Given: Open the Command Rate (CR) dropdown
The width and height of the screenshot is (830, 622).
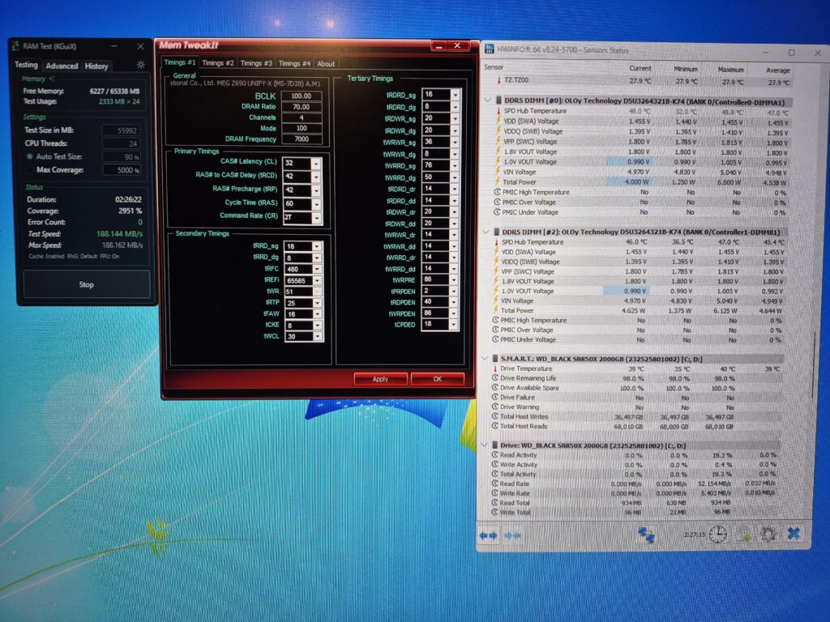Looking at the screenshot, I should click(315, 217).
